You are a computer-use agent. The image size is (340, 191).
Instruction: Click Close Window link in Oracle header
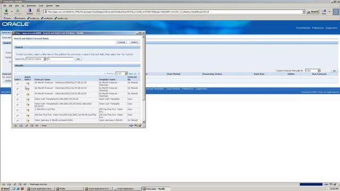coord(303,28)
